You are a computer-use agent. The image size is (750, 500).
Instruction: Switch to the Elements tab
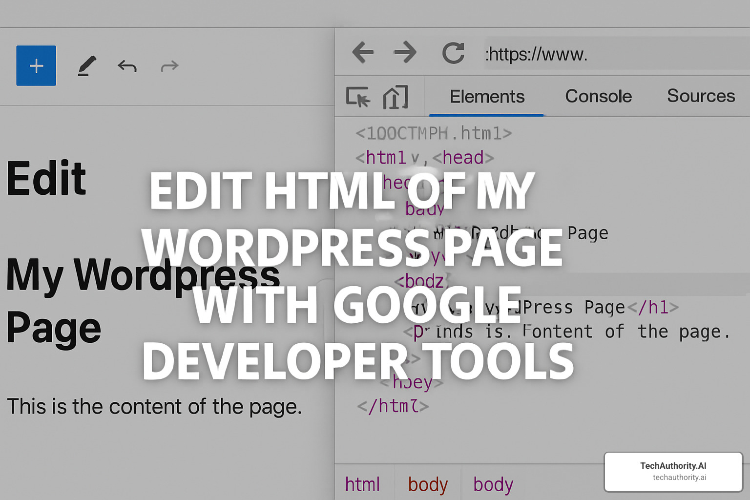pyautogui.click(x=487, y=97)
